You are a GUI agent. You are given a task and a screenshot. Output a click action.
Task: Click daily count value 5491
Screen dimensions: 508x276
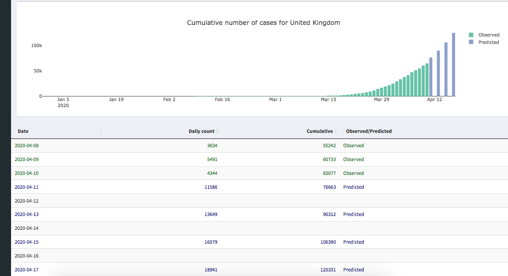tap(212, 159)
